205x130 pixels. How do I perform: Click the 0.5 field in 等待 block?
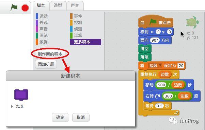coord(159,106)
